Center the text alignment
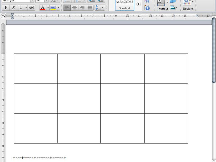Image resolution: width=216 pixels, height=162 pixels. 75,8
